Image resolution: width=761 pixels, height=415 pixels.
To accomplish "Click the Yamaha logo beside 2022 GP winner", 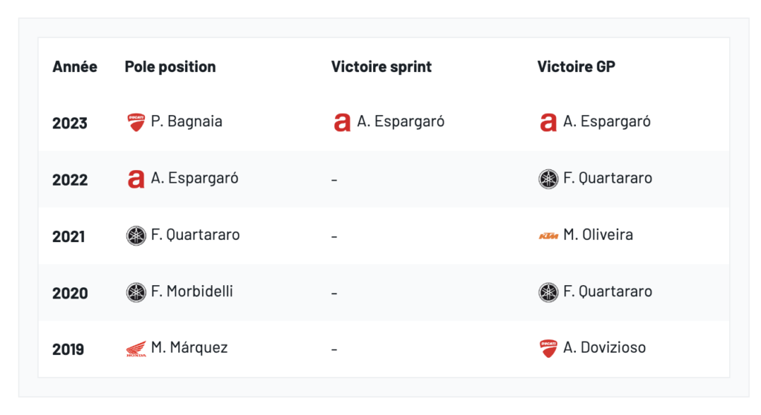I will pyautogui.click(x=548, y=179).
